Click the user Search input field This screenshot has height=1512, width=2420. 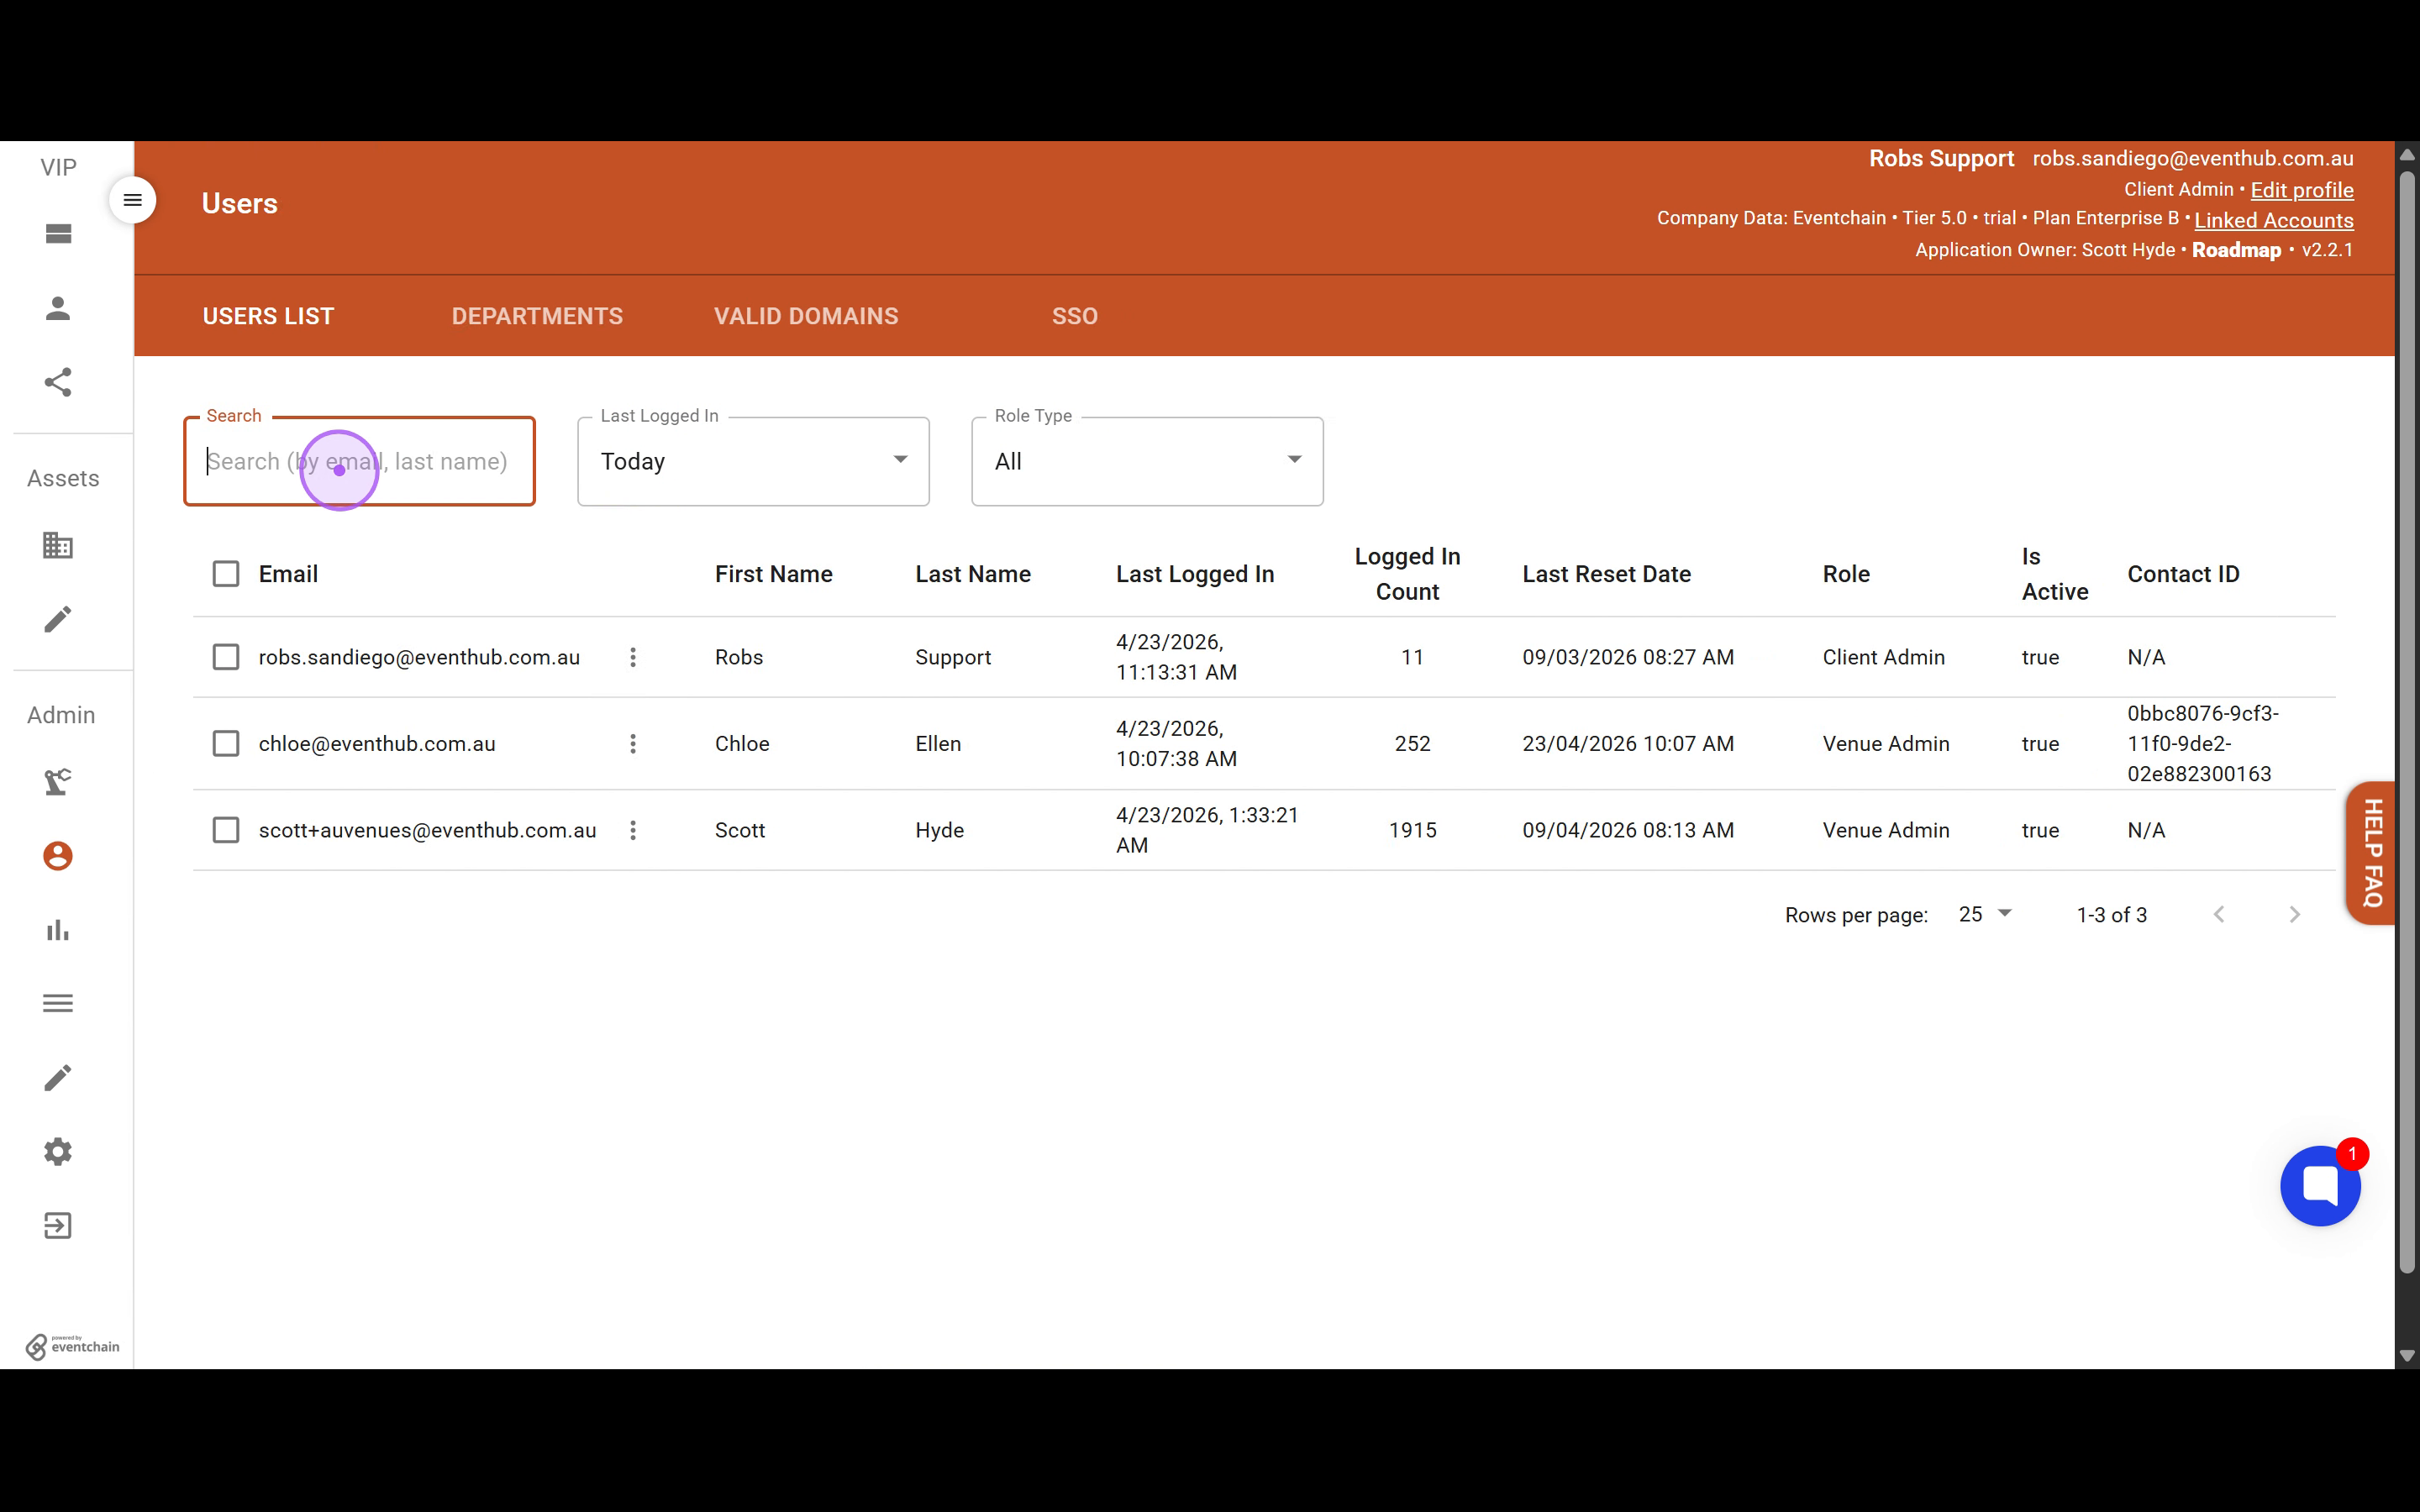pos(360,462)
